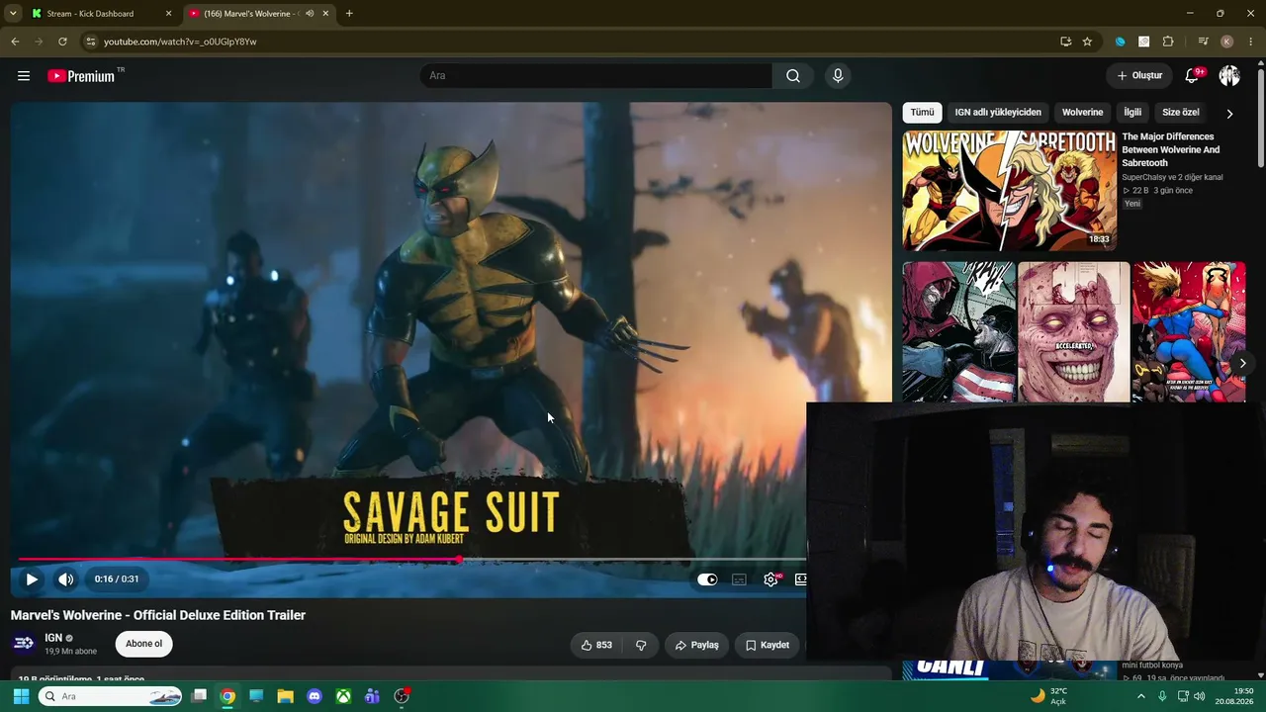Viewport: 1266px width, 712px height.
Task: Open the Wolverine Sabretooth video thumbnail
Action: pos(1009,191)
